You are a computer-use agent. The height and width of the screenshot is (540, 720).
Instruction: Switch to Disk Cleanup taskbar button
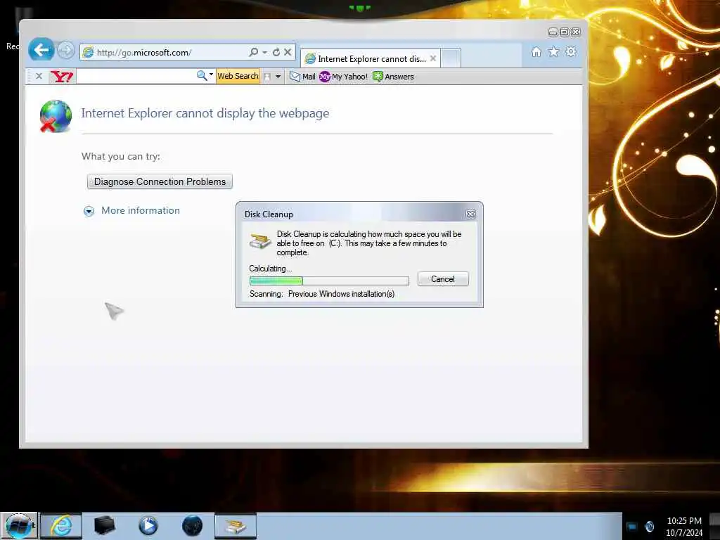[x=236, y=526]
